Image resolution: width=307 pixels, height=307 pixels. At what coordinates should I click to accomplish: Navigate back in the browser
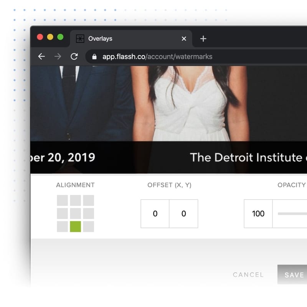[x=41, y=56]
